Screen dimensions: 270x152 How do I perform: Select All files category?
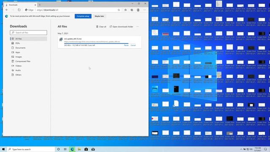coord(28,39)
